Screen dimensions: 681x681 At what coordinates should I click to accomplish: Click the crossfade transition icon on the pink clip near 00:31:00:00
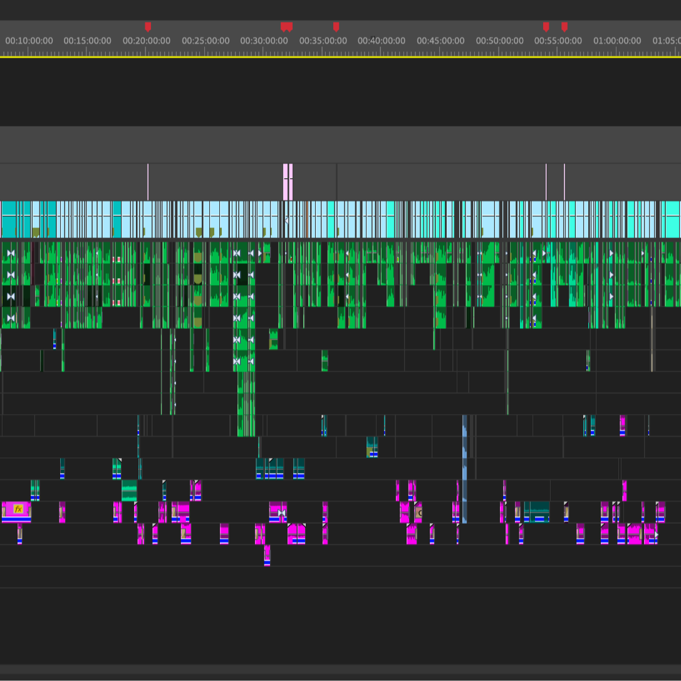[281, 513]
